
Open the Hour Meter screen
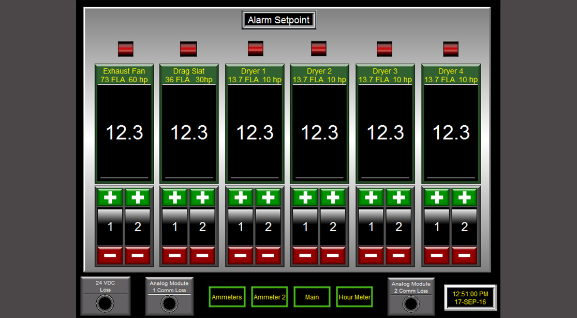pos(354,297)
